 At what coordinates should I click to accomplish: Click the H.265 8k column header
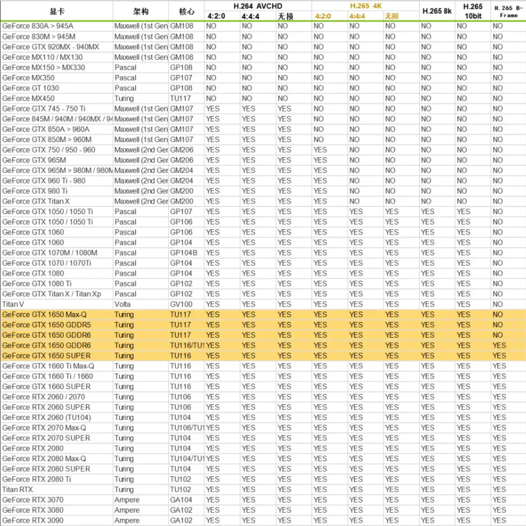(x=437, y=11)
